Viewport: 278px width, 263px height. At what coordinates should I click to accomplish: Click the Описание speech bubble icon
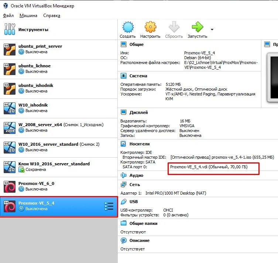click(124, 240)
